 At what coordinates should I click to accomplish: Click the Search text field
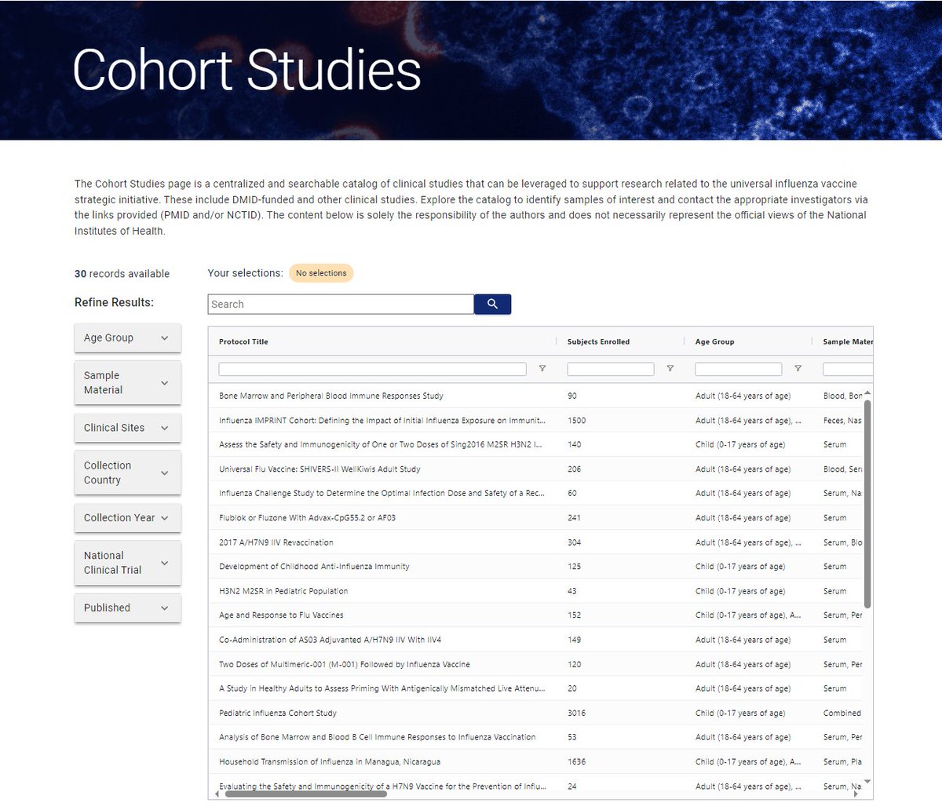click(341, 304)
